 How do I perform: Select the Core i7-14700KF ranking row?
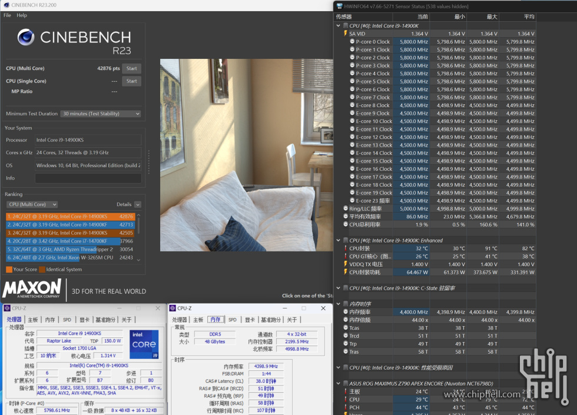pyautogui.click(x=70, y=241)
